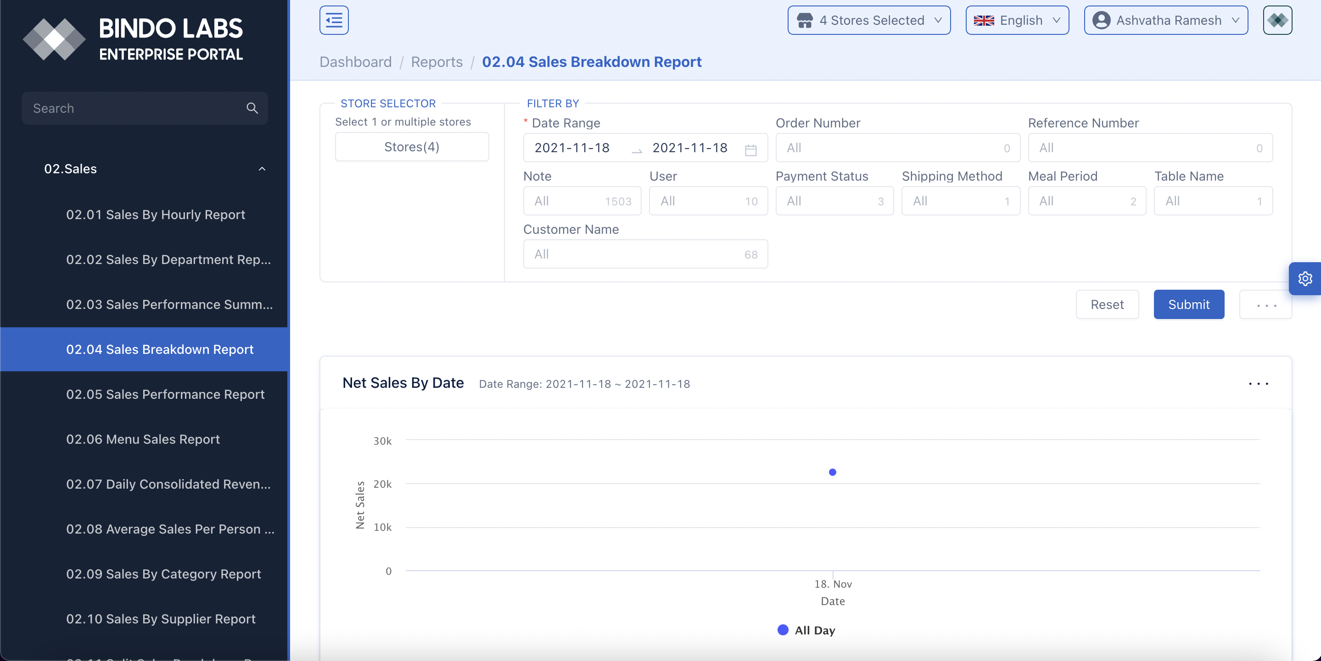This screenshot has height=661, width=1321.
Task: Click the diamond icon in top right corner
Action: [x=1277, y=20]
